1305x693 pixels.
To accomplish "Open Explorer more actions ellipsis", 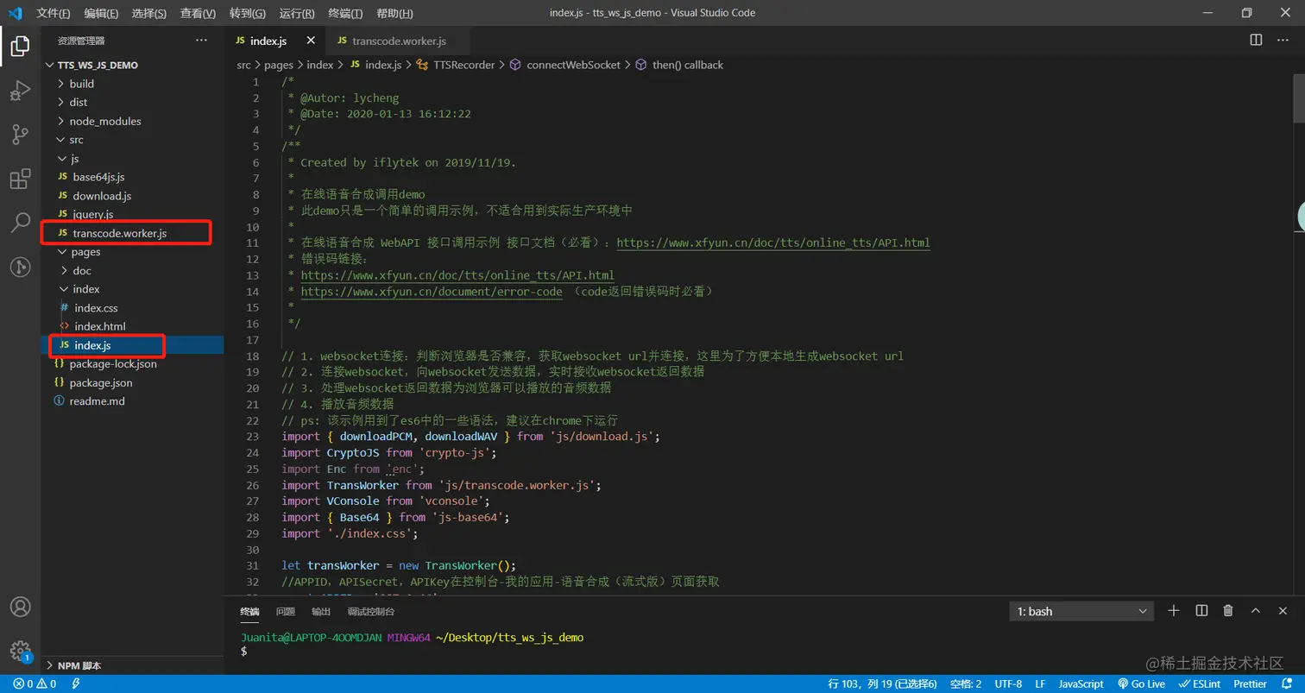I will 201,41.
